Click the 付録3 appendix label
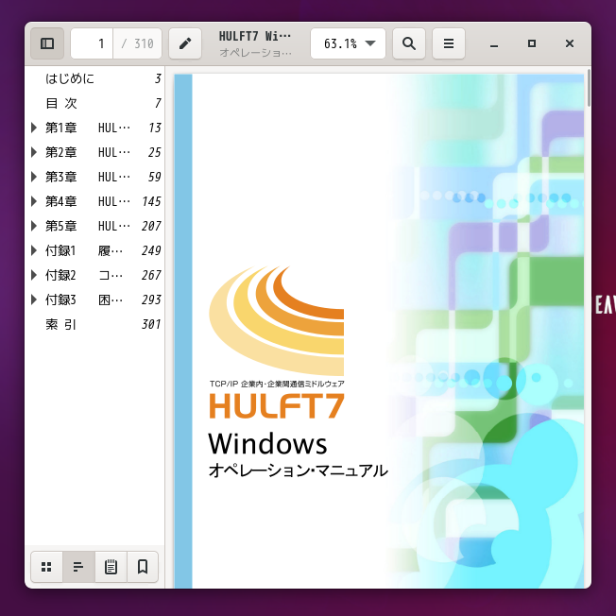Viewport: 616px width, 616px height. 60,299
